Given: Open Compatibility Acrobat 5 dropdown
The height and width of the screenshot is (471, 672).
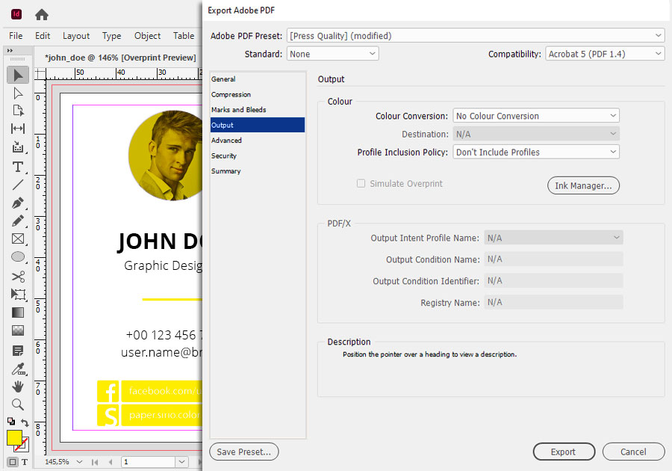Looking at the screenshot, I should (605, 54).
